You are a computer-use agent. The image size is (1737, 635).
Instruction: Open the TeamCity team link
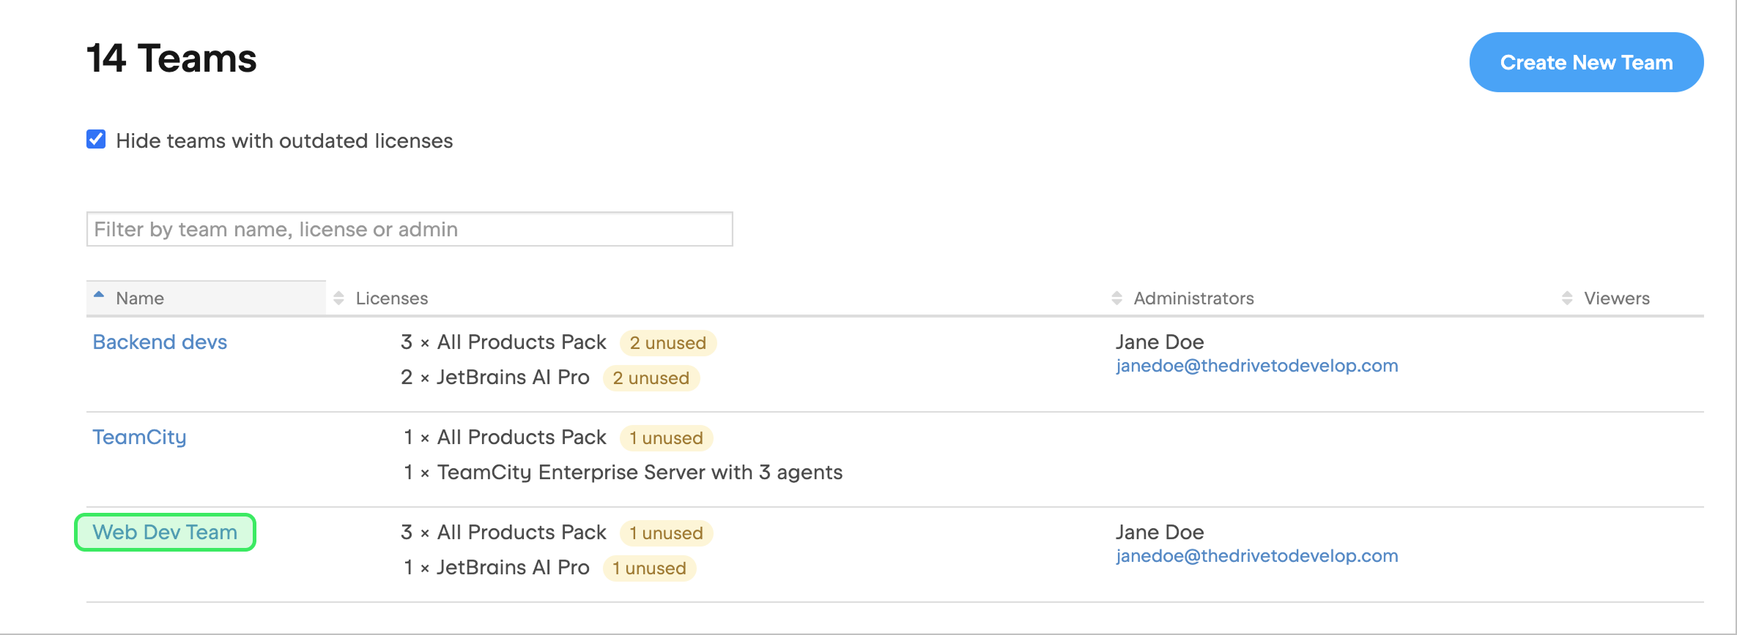click(139, 437)
